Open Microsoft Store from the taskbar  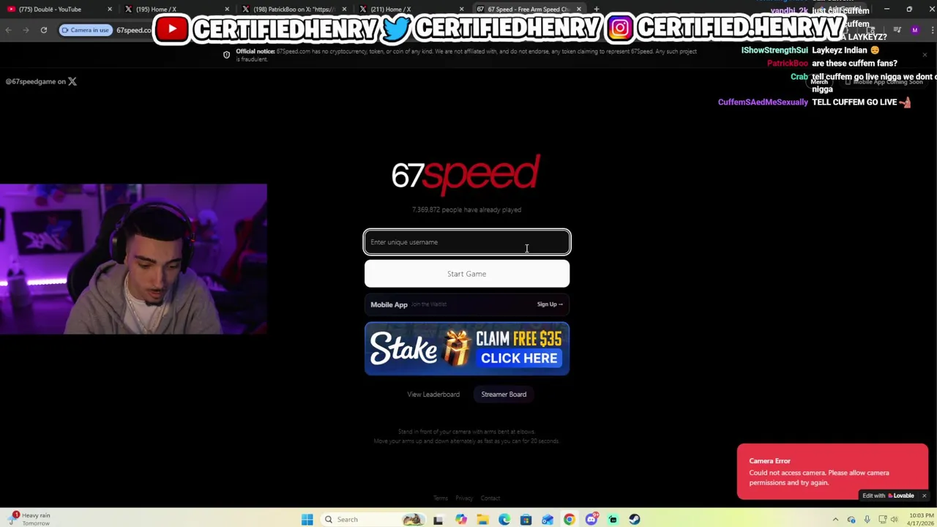[526, 520]
